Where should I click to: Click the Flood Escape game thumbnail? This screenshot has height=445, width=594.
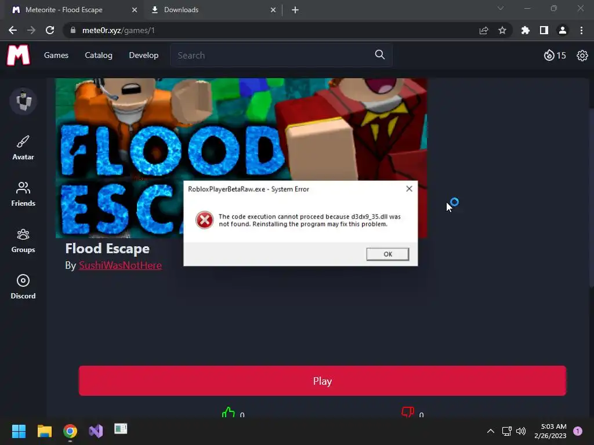point(241,158)
